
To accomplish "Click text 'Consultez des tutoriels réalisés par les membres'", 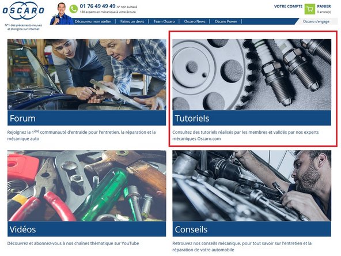I will click(221, 132).
